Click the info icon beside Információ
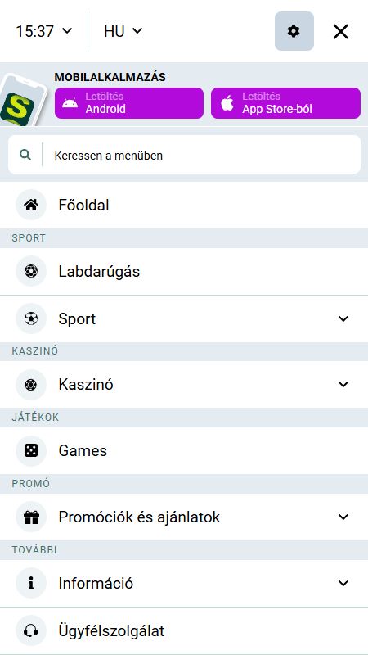This screenshot has height=655, width=368. click(x=31, y=584)
